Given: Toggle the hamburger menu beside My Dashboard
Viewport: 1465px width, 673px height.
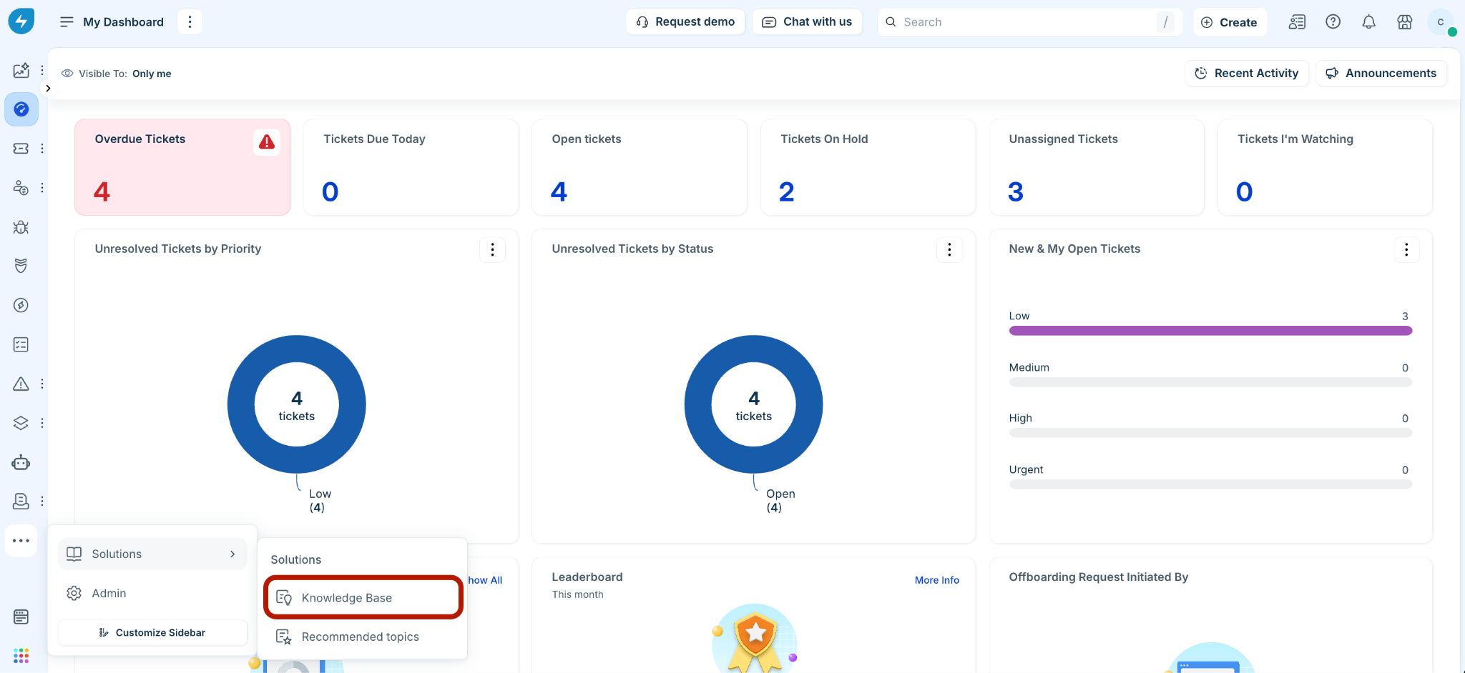Looking at the screenshot, I should (x=67, y=22).
